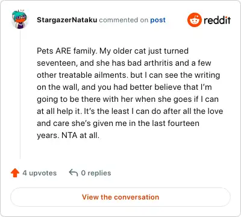
Task: Click the "commented on" header text
Action: pyautogui.click(x=124, y=20)
